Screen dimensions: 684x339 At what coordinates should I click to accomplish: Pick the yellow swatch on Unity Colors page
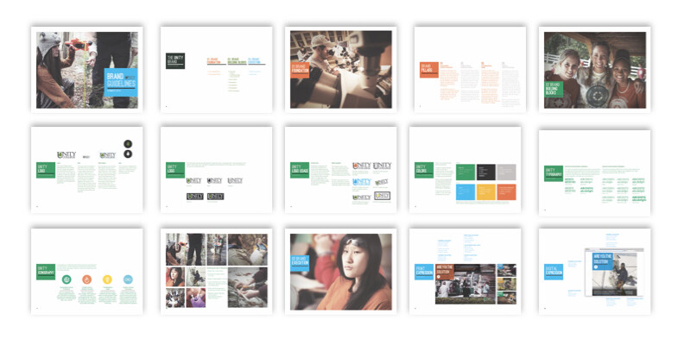coord(486,192)
